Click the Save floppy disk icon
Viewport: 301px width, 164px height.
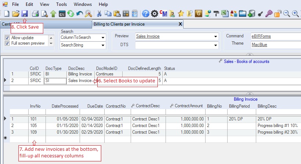(x=25, y=14)
